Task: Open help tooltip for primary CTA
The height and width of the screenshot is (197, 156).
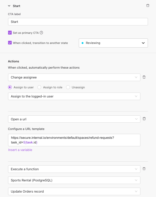Action: point(41,33)
